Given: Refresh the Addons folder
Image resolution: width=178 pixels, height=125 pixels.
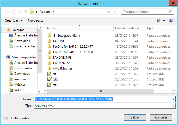Looking at the screenshot, I should pos(115,12).
